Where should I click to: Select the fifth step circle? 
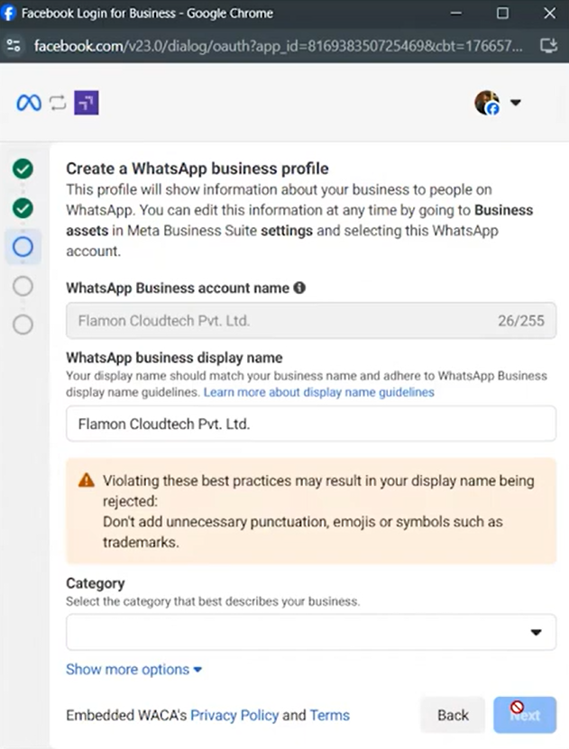point(23,324)
